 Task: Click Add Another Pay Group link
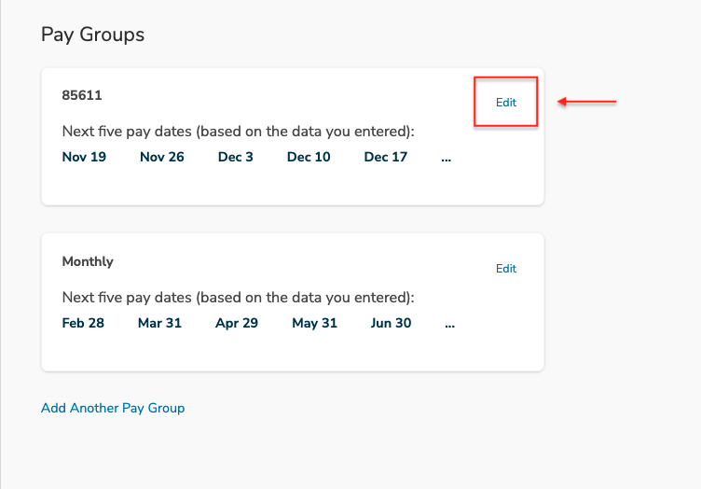click(x=113, y=408)
